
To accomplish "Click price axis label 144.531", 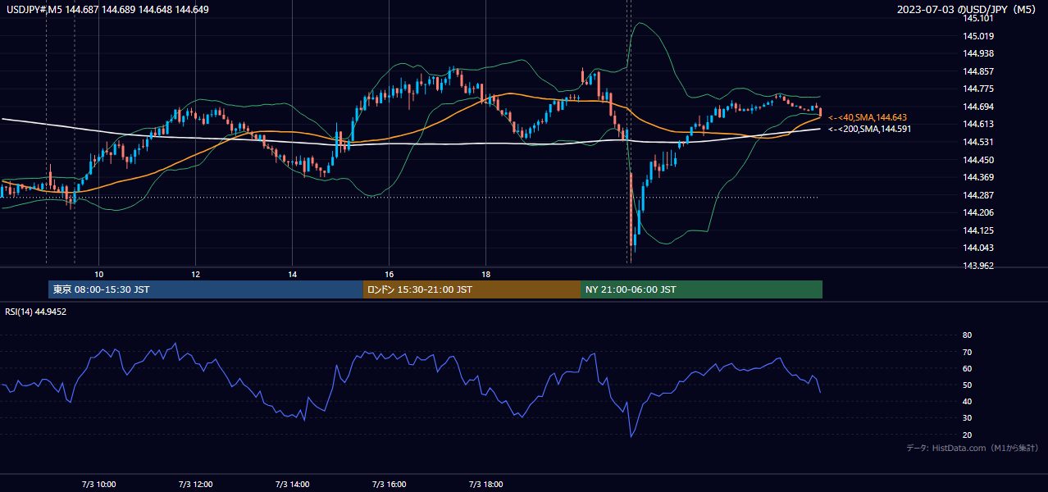I will (978, 142).
